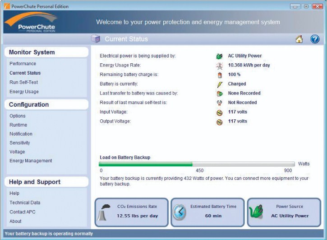Click the '10.368 kWh per day' value
Image resolution: width=327 pixels, height=240 pixels.
click(x=249, y=65)
